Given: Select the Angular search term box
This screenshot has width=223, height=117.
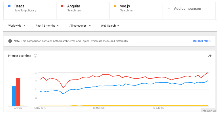Looking at the screenshot, I should click(83, 11).
